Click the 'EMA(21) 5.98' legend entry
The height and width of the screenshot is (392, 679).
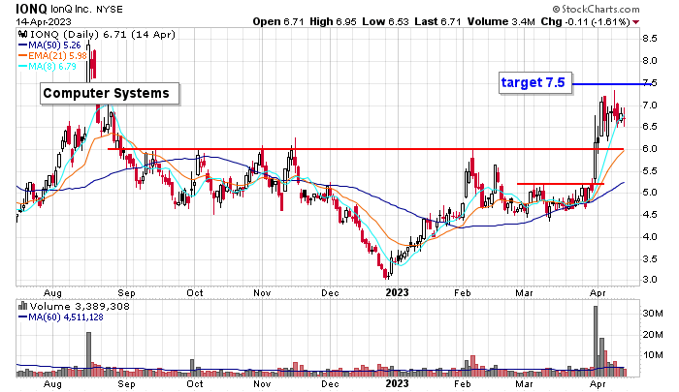click(x=57, y=56)
